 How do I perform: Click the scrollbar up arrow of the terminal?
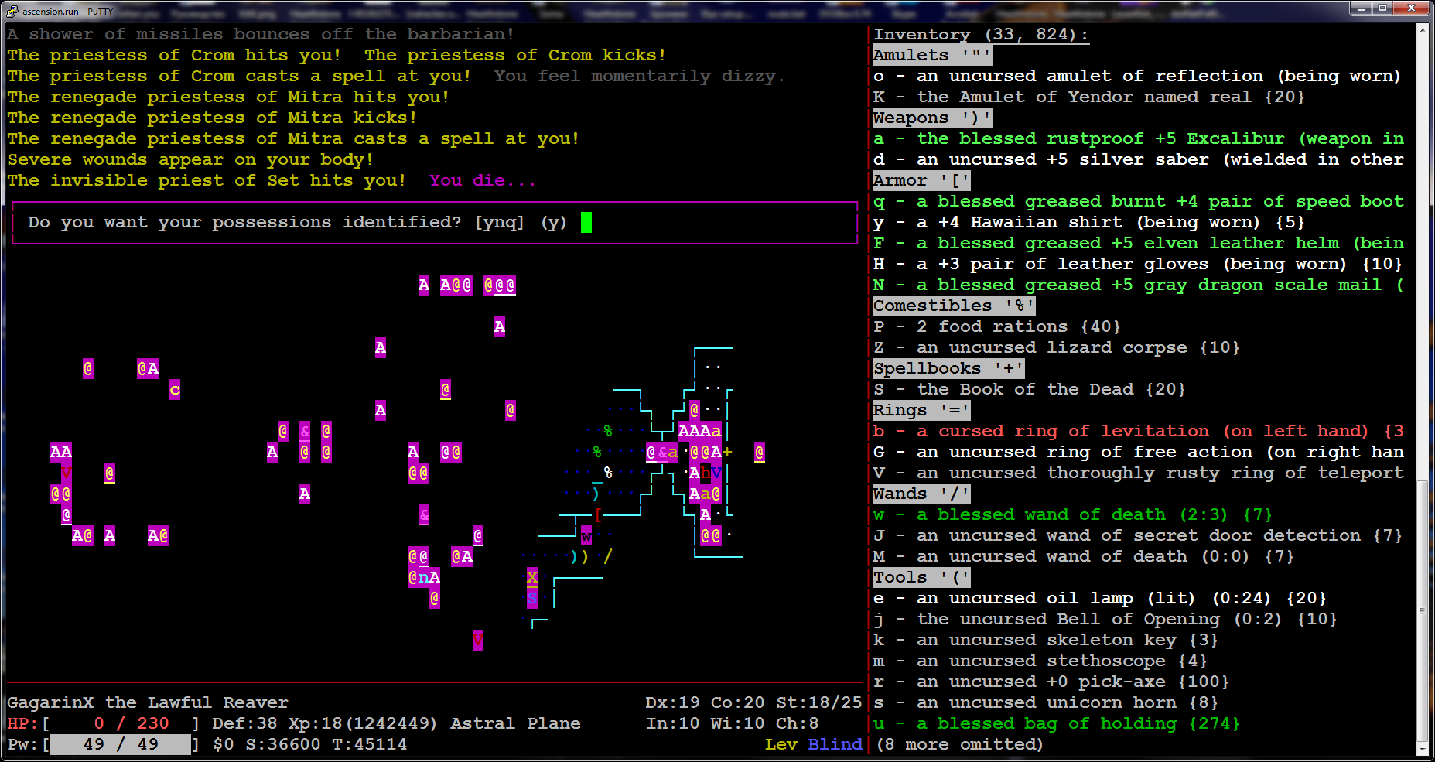[x=1422, y=30]
